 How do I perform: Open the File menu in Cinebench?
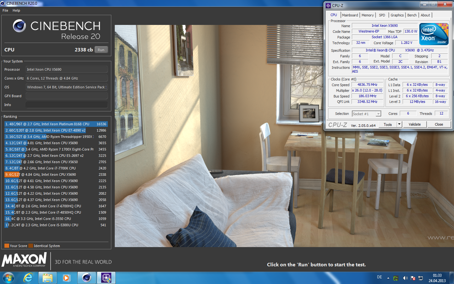tap(5, 10)
